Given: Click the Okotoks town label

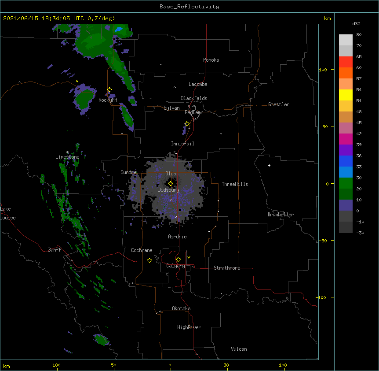Looking at the screenshot, I should [x=181, y=308].
